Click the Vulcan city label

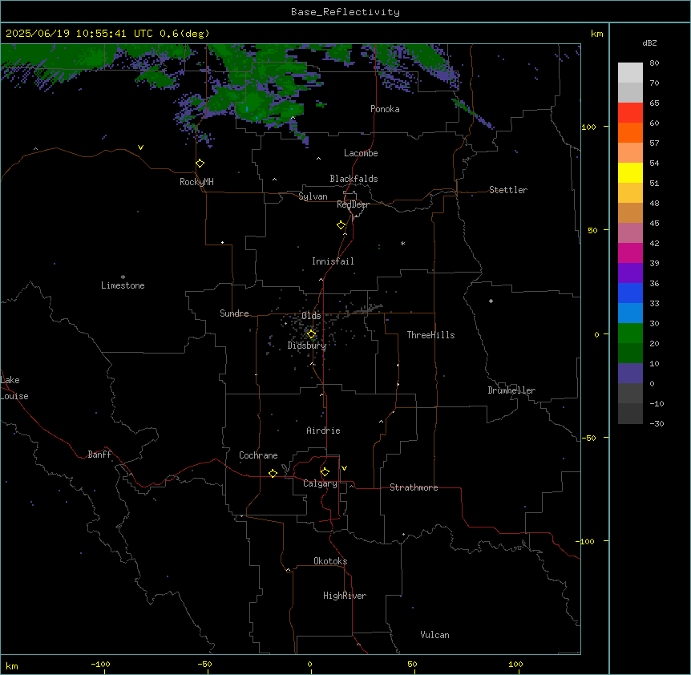(434, 635)
